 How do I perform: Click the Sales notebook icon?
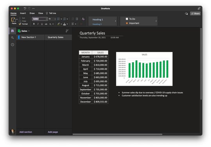tap(19, 31)
